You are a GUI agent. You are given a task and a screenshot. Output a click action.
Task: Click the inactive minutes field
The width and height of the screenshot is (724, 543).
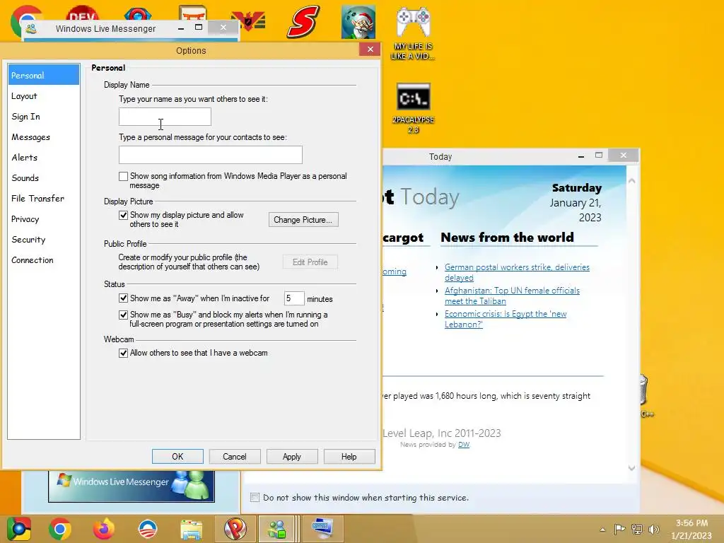coord(293,298)
